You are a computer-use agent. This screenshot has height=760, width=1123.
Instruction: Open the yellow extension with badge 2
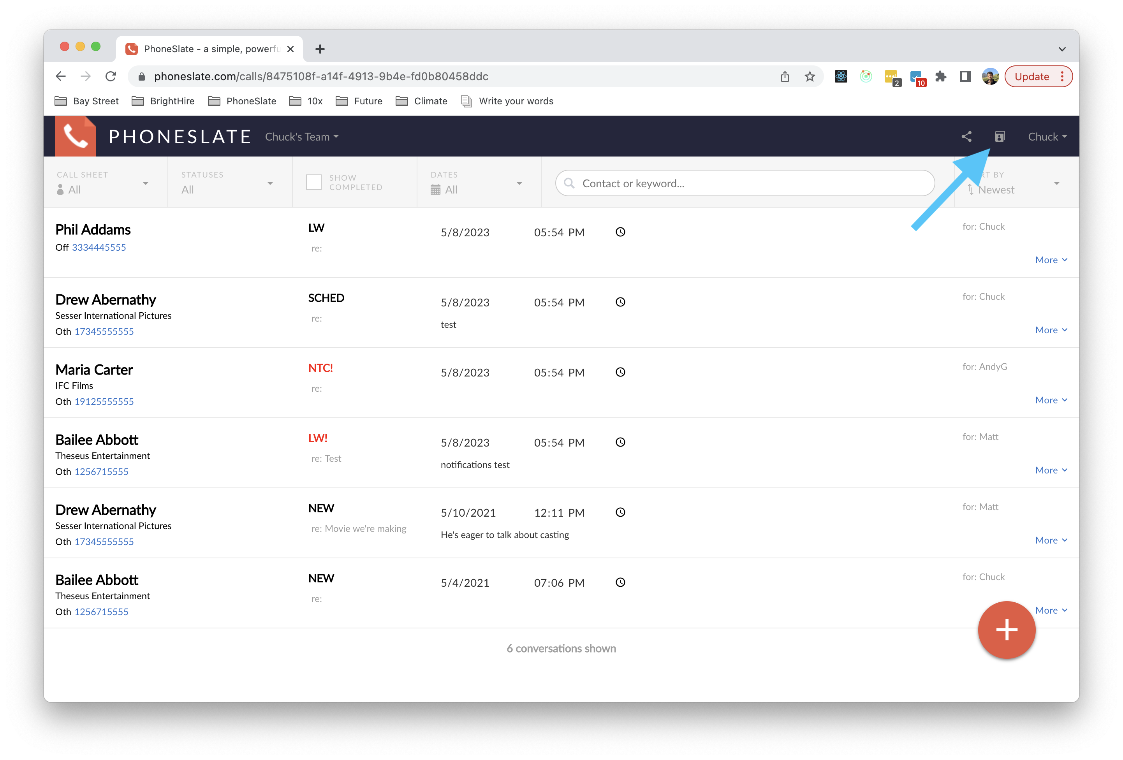pyautogui.click(x=892, y=77)
